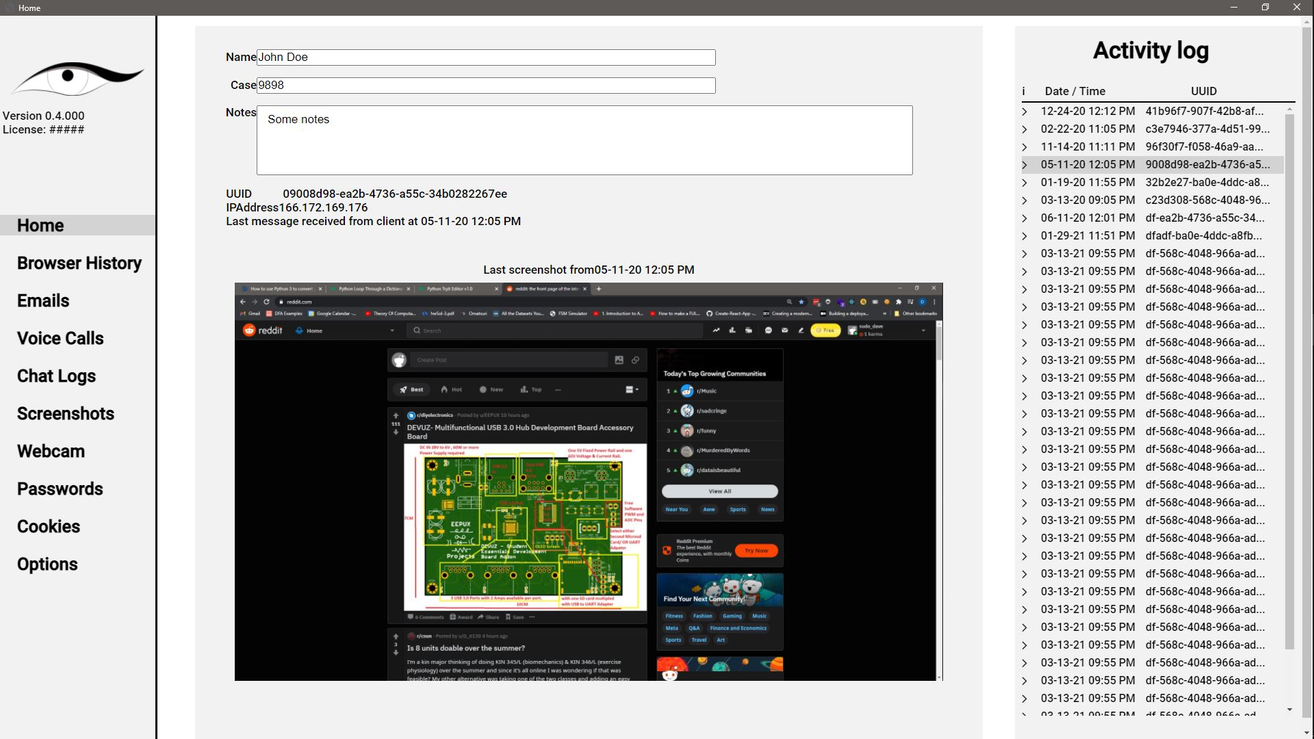Click the activity log vertical scrollbar

point(1289,381)
